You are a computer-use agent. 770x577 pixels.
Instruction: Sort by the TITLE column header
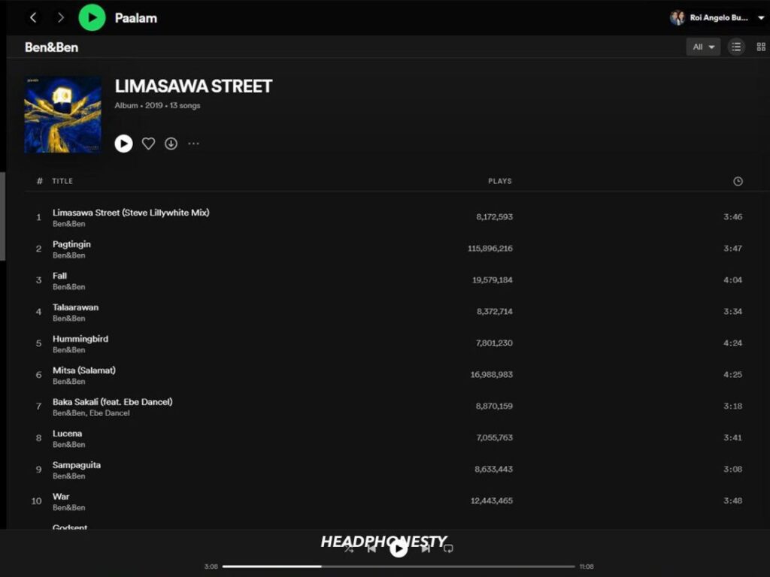pos(62,181)
